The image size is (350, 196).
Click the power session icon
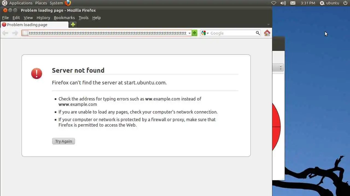345,3
